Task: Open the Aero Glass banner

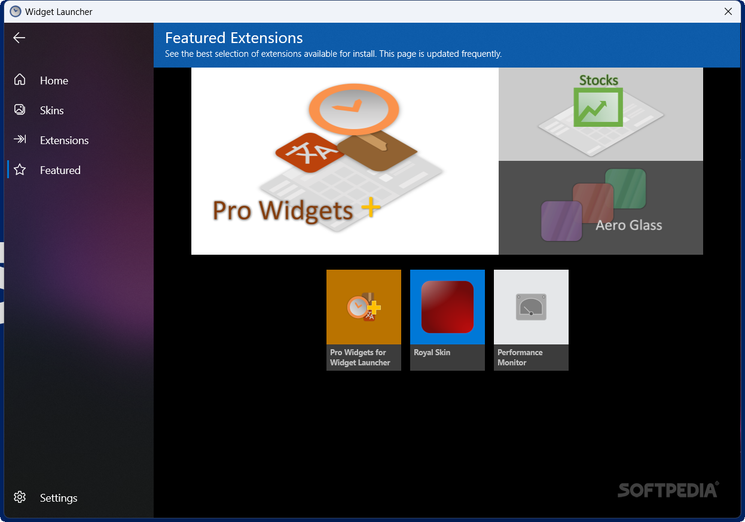Action: 601,207
